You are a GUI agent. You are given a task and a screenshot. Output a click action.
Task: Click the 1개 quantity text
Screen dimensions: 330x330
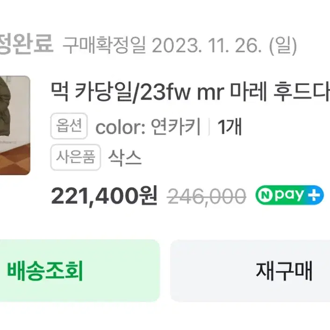click(230, 127)
